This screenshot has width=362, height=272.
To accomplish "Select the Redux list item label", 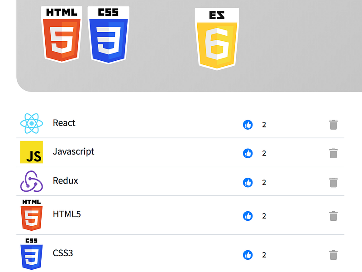I will pos(66,181).
